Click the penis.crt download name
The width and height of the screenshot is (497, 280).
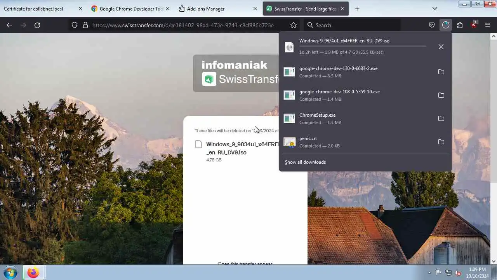click(x=308, y=138)
